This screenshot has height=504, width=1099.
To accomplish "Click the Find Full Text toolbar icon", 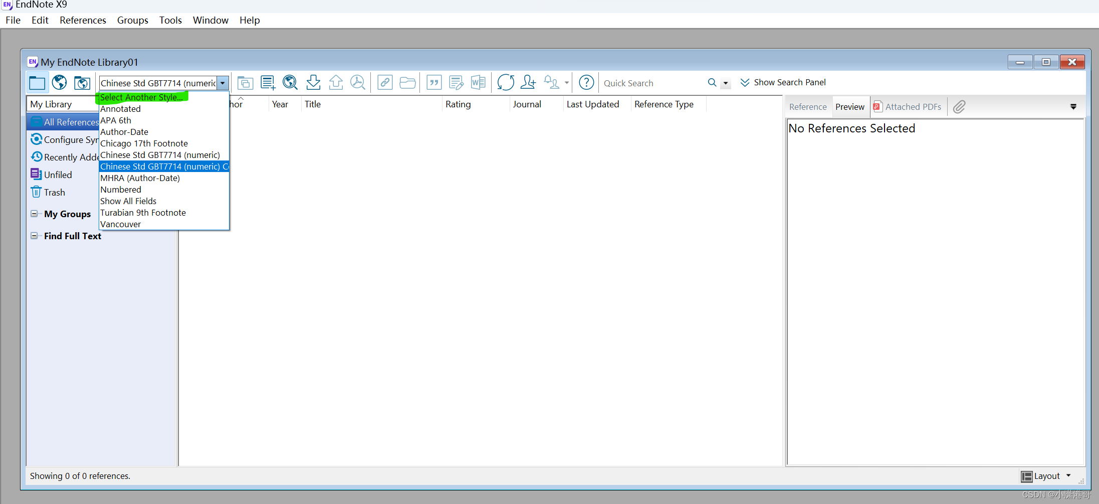I will [358, 82].
